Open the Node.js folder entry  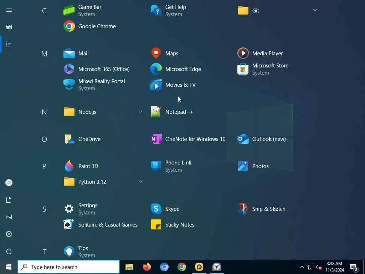(80, 112)
